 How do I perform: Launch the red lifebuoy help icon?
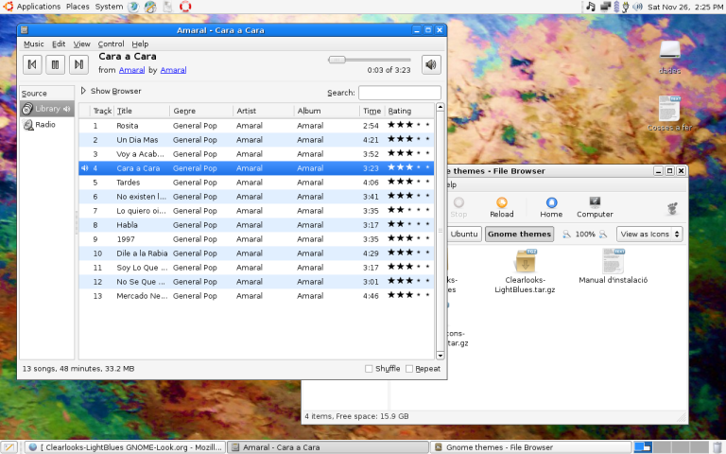(x=185, y=7)
